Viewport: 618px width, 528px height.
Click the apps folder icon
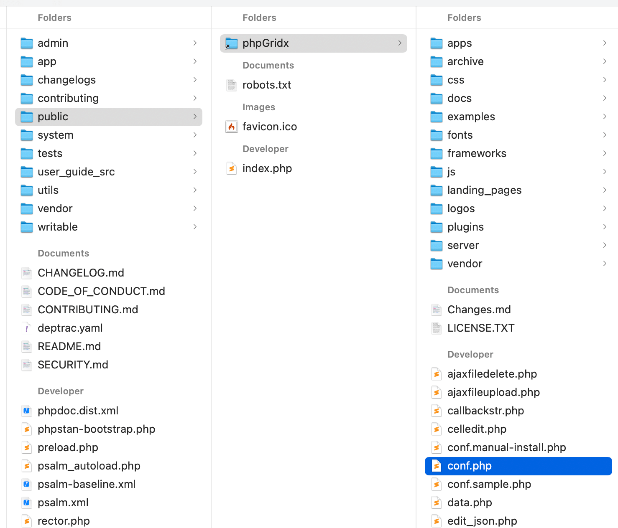[437, 43]
